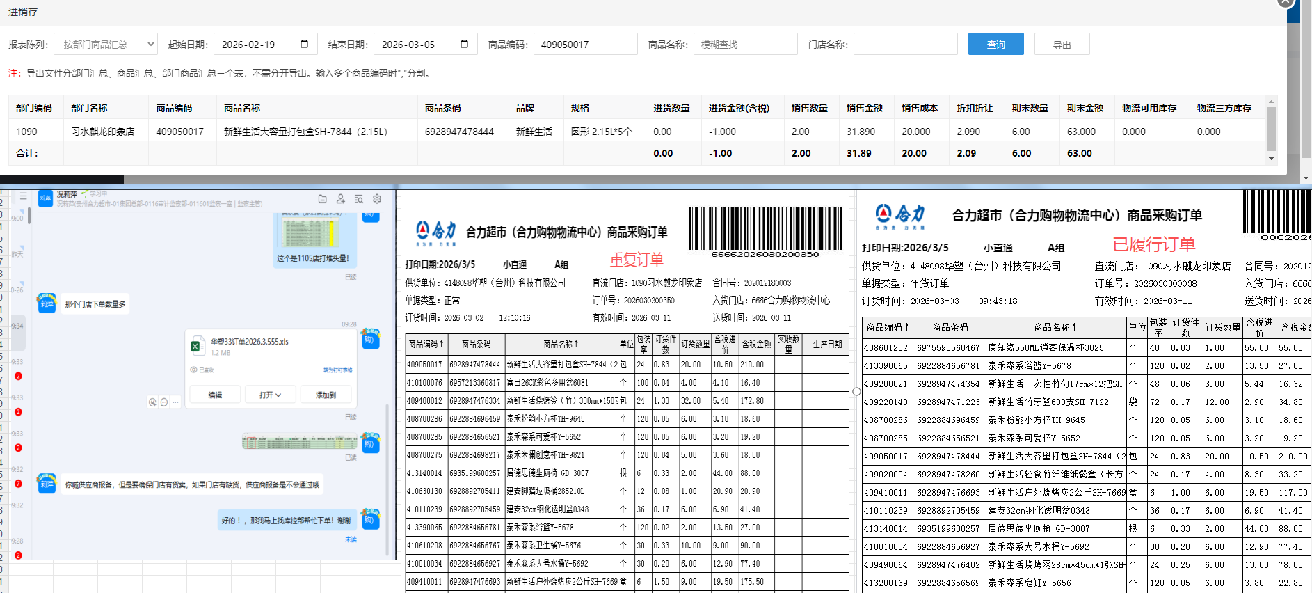Click the 转为钉钉表格 link
1312x593 pixels.
337,370
